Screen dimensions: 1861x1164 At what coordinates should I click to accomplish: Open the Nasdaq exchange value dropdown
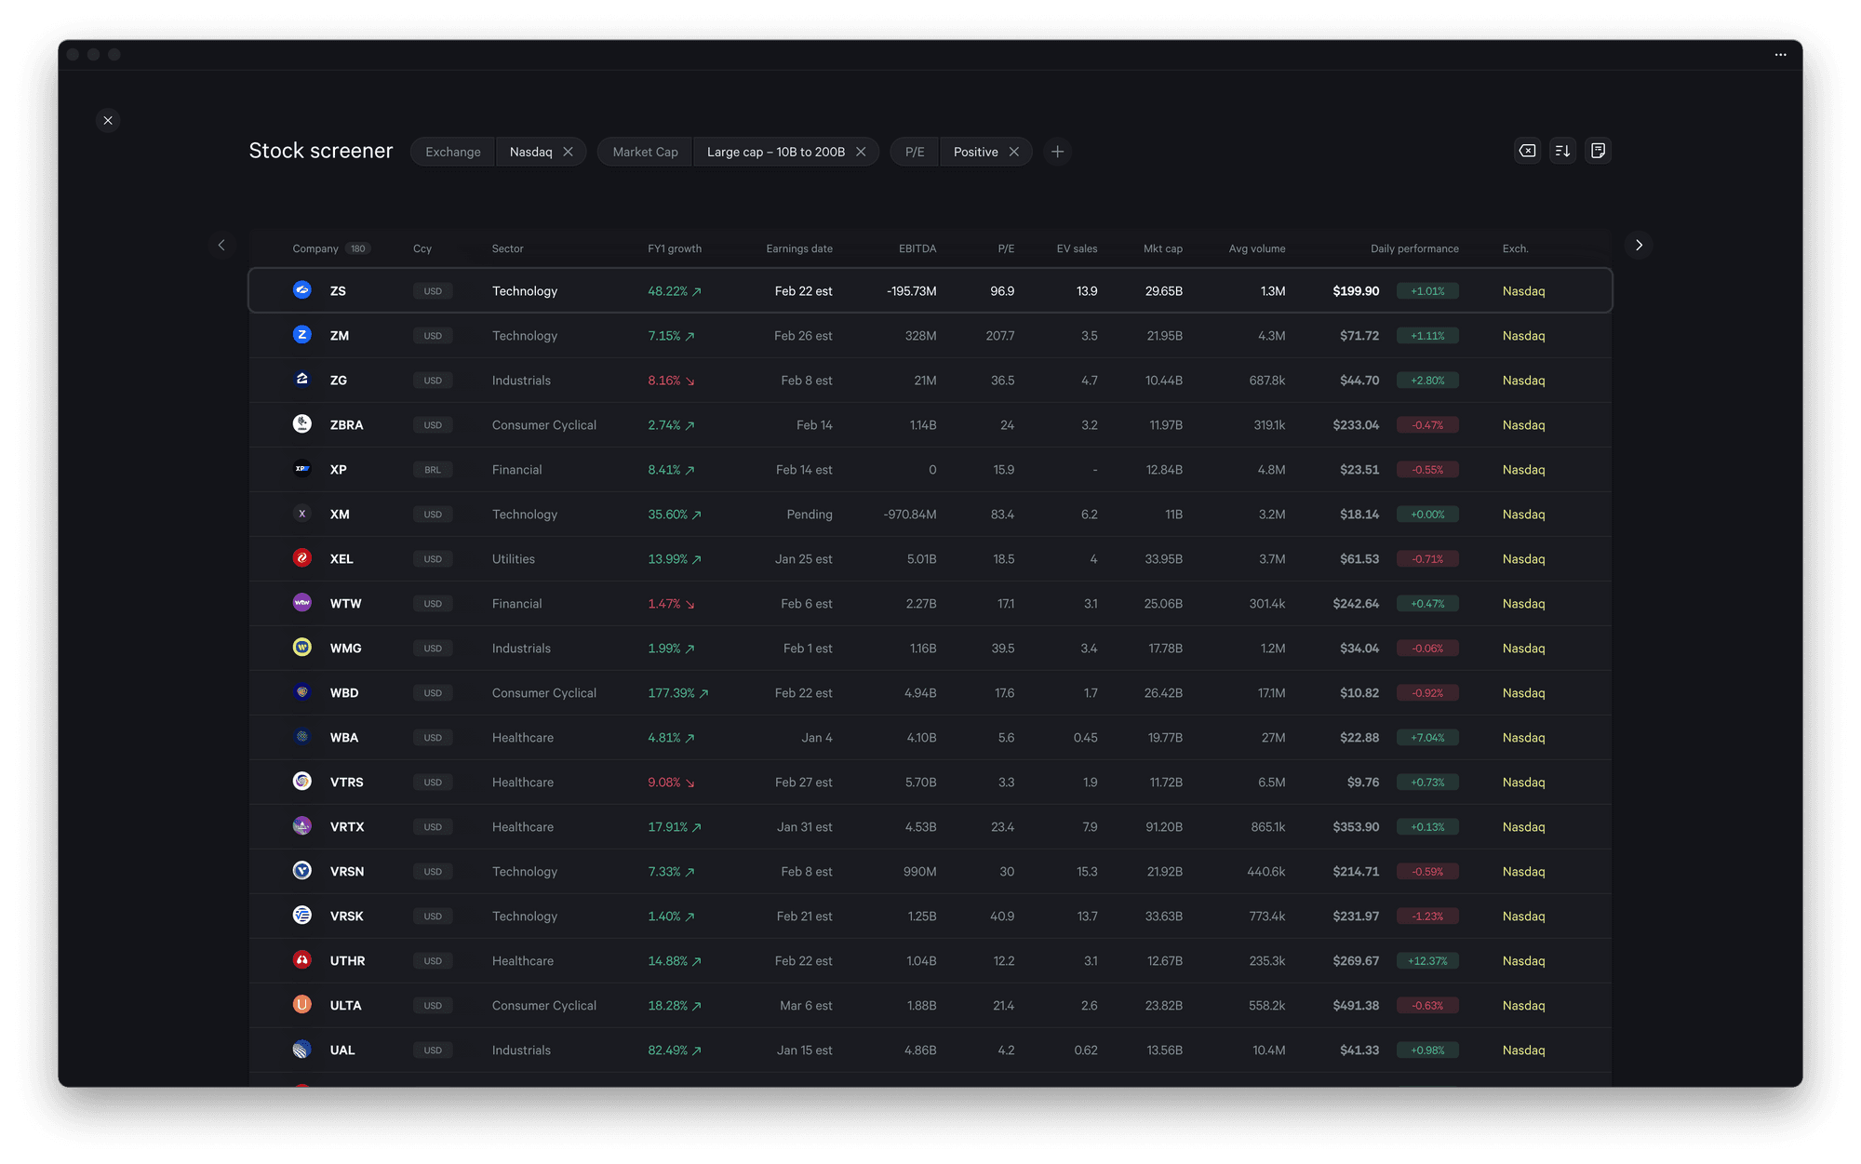(530, 152)
